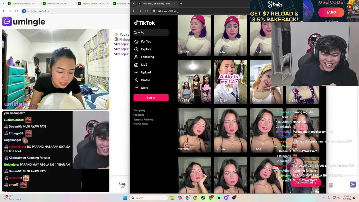The width and height of the screenshot is (359, 202).
Task: Click the umingle chat bubble logo icon
Action: 7,22
